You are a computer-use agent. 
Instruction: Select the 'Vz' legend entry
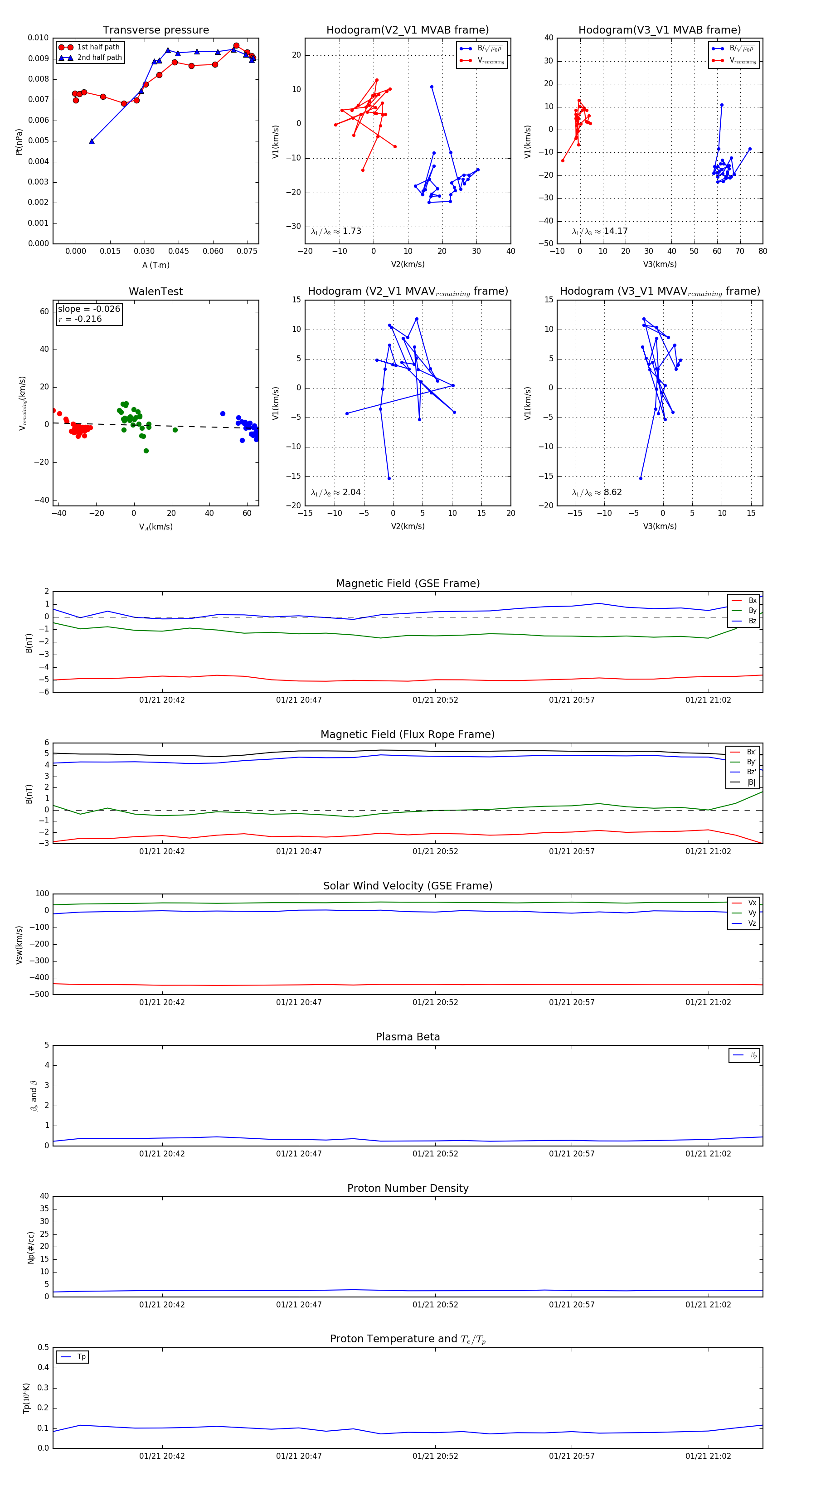744,923
